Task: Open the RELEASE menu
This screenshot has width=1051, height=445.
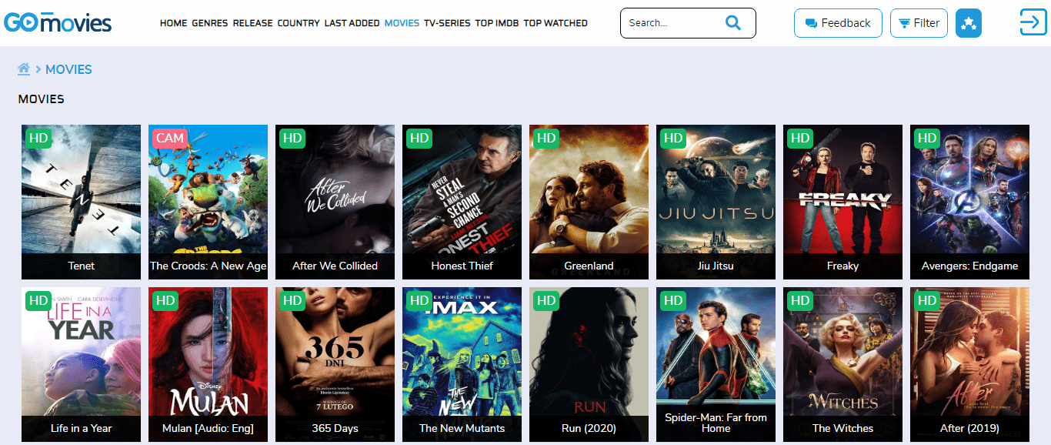Action: [x=253, y=23]
